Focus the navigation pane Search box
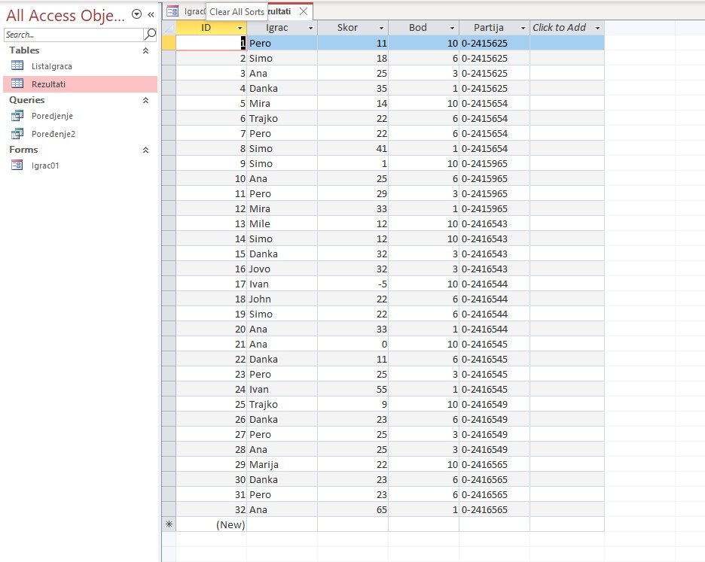The width and height of the screenshot is (705, 562). 73,35
